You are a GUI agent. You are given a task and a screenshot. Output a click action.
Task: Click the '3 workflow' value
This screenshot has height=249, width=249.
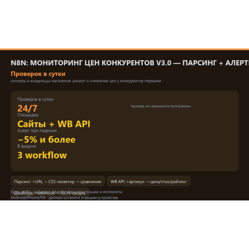[42, 155]
